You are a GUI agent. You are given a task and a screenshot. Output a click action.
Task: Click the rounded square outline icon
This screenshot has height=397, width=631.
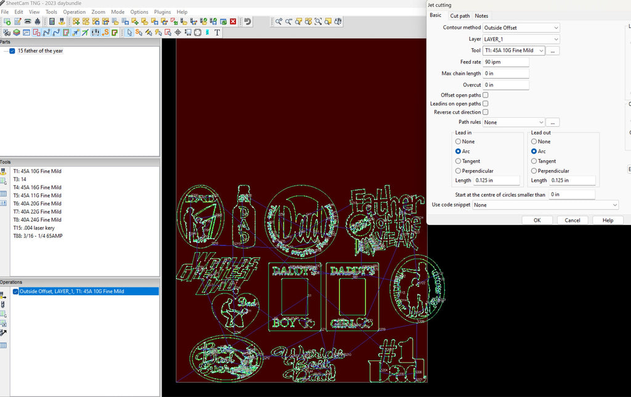pos(198,32)
